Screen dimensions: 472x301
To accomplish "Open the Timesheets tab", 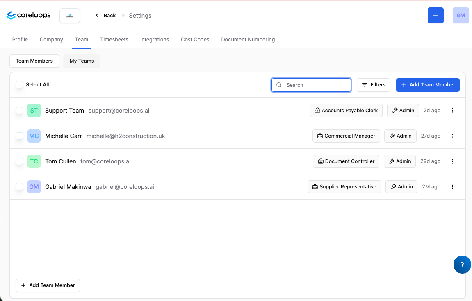I will (114, 39).
